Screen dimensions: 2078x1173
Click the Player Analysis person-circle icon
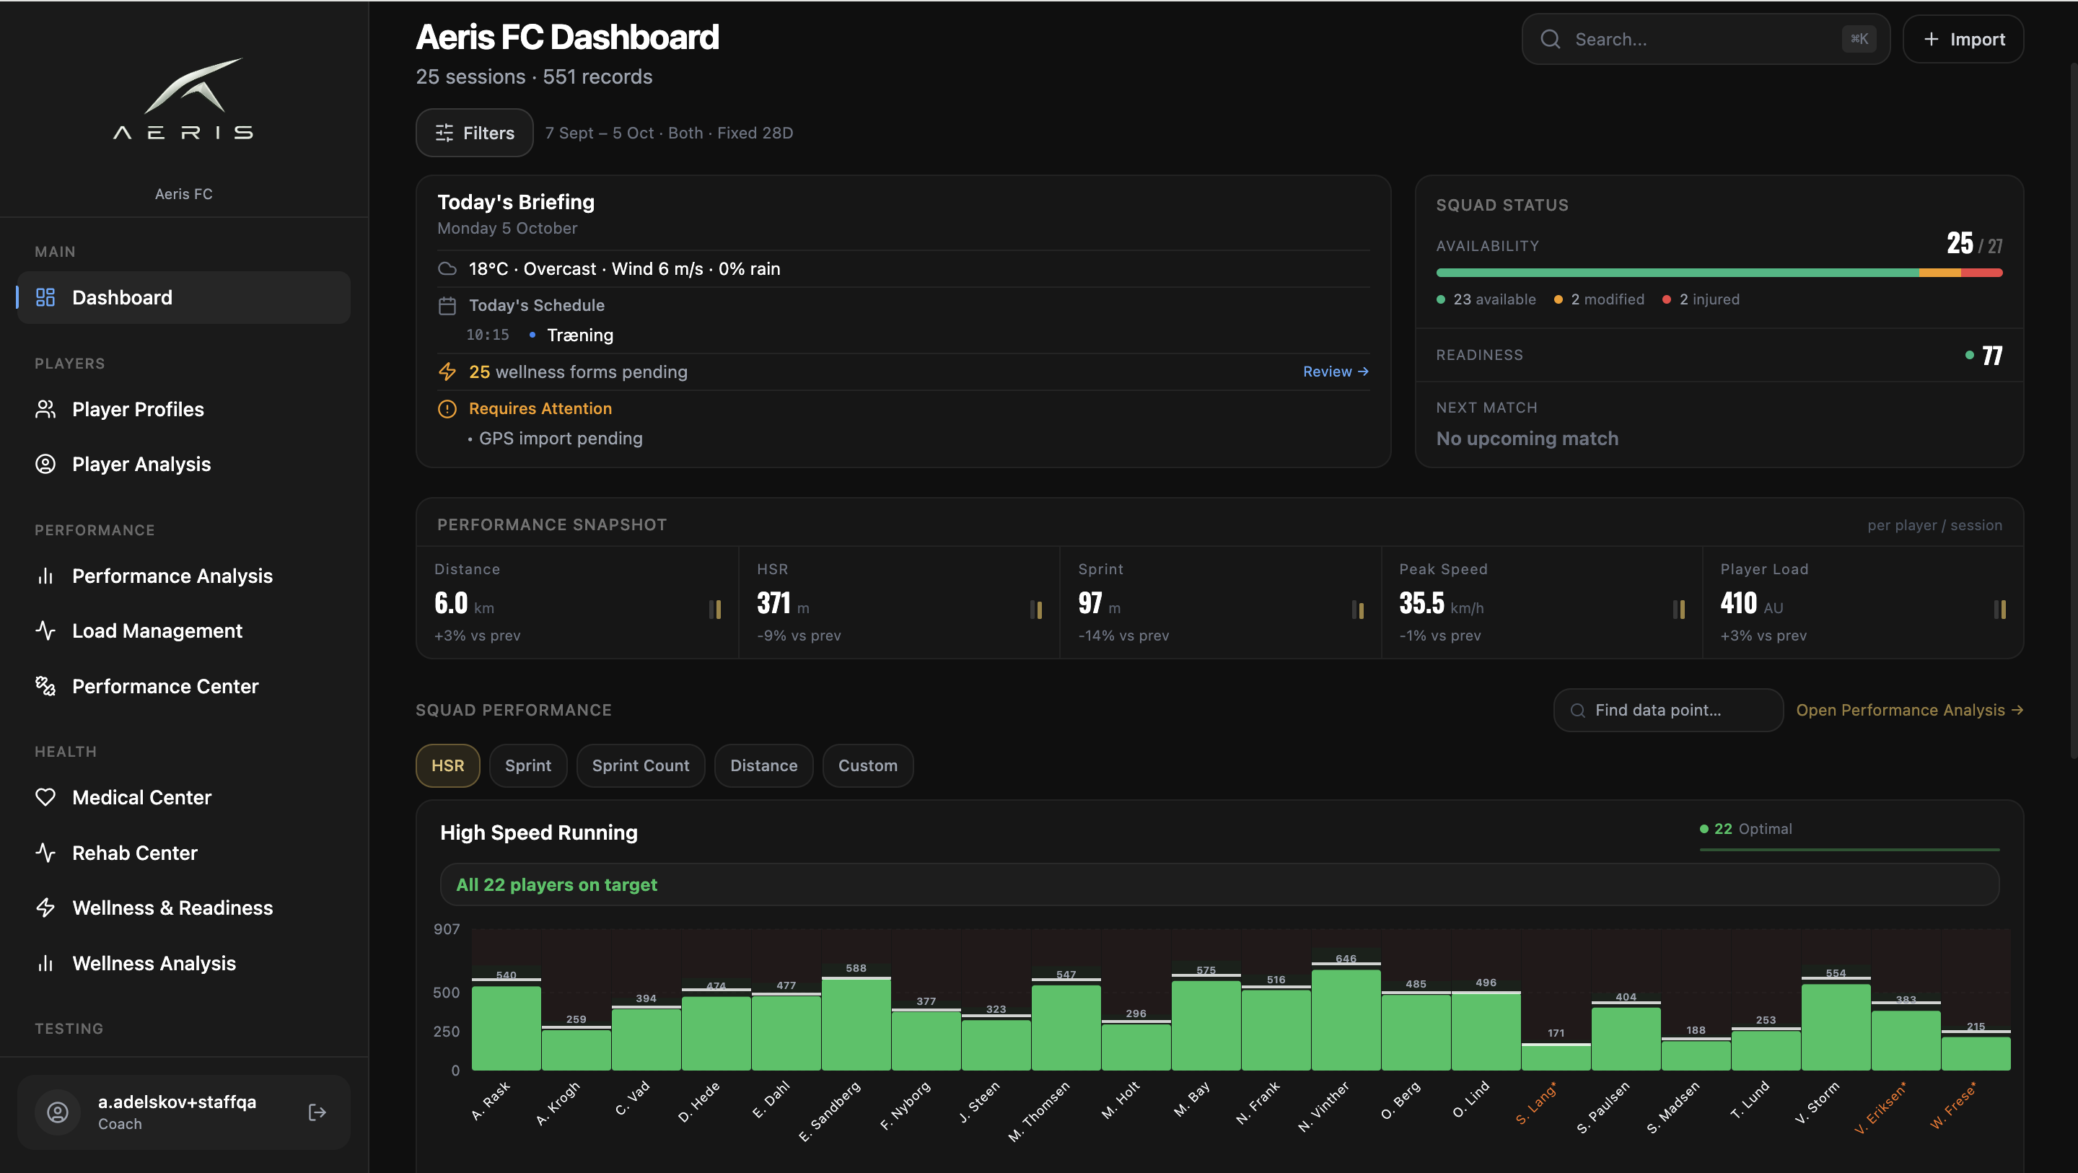[x=45, y=464]
